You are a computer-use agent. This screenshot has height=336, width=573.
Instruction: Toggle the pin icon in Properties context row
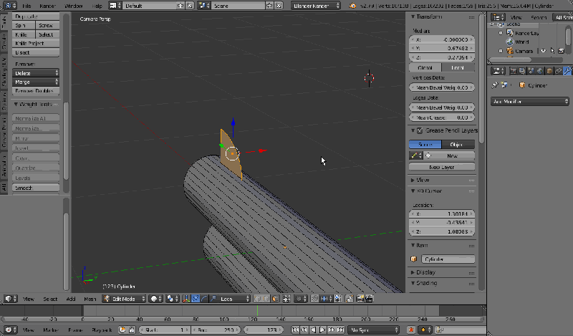click(x=495, y=85)
